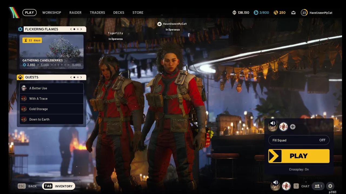
Task: Select the Tigerlily player name tag
Action: [x=115, y=33]
